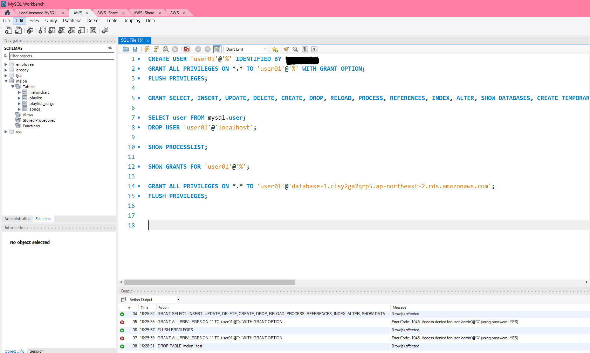Expand the melonchart table
This screenshot has width=590, height=353.
19,92
